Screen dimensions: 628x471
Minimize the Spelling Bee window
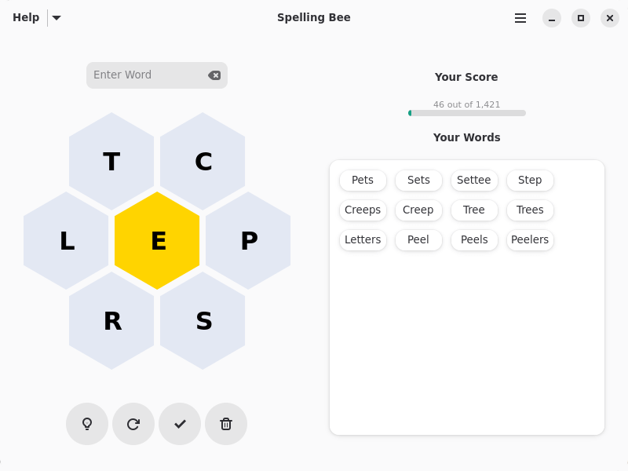coord(552,18)
